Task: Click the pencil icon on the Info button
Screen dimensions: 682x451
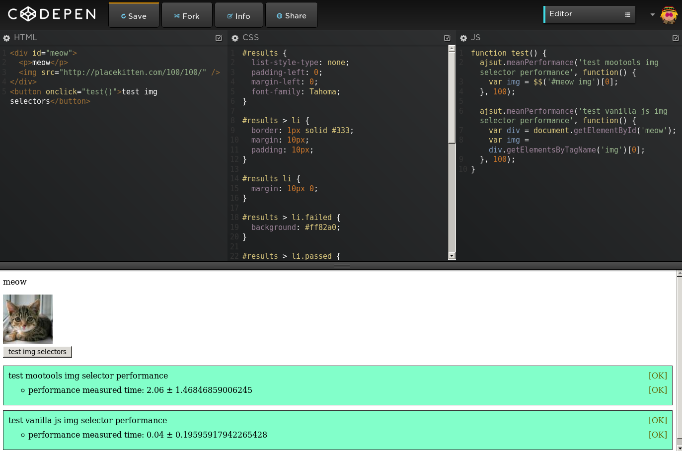Action: 229,15
